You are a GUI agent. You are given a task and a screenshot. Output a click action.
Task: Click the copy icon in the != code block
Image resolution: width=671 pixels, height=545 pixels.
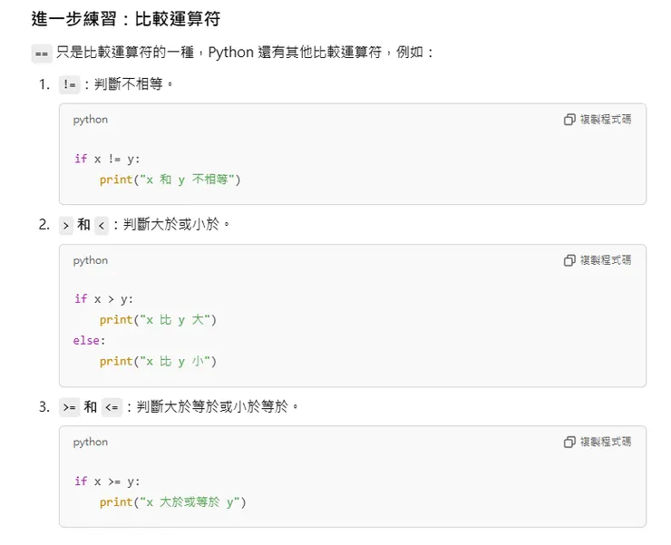pyautogui.click(x=569, y=120)
